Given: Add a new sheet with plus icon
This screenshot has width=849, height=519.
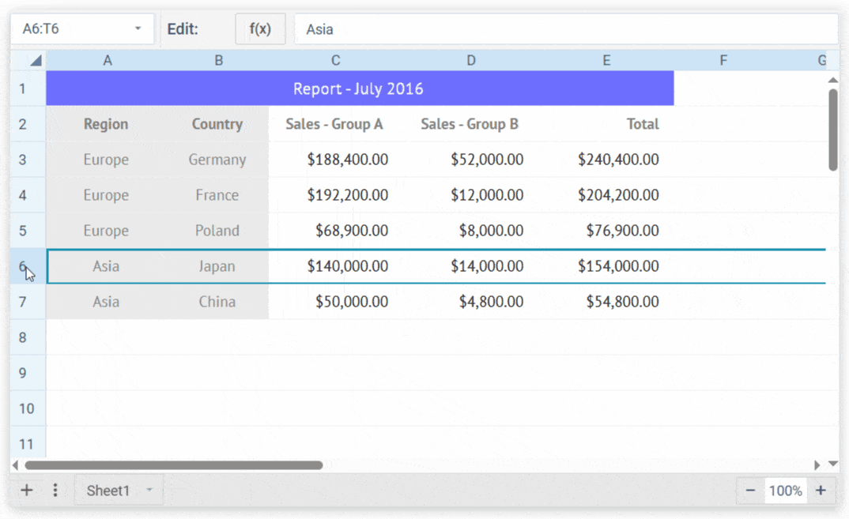Looking at the screenshot, I should point(27,491).
